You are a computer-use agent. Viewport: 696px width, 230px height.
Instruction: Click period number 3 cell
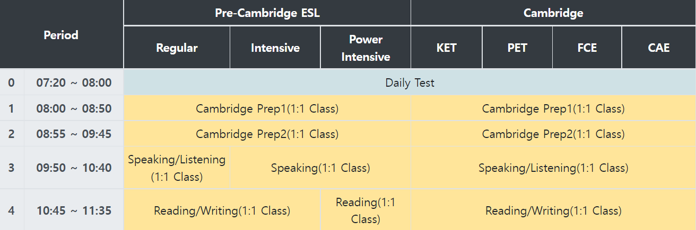(12, 168)
